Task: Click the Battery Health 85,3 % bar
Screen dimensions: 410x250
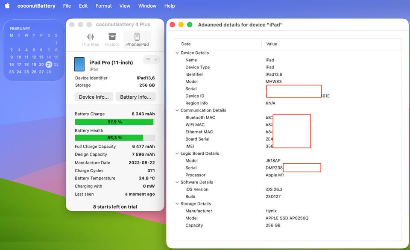Action: click(x=115, y=138)
